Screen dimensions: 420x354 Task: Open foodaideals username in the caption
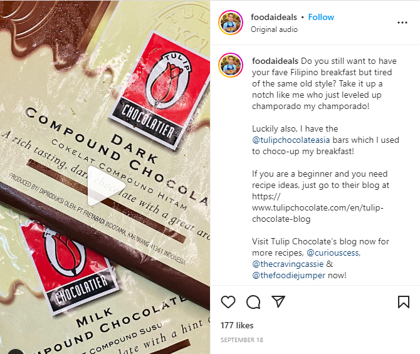click(x=275, y=61)
